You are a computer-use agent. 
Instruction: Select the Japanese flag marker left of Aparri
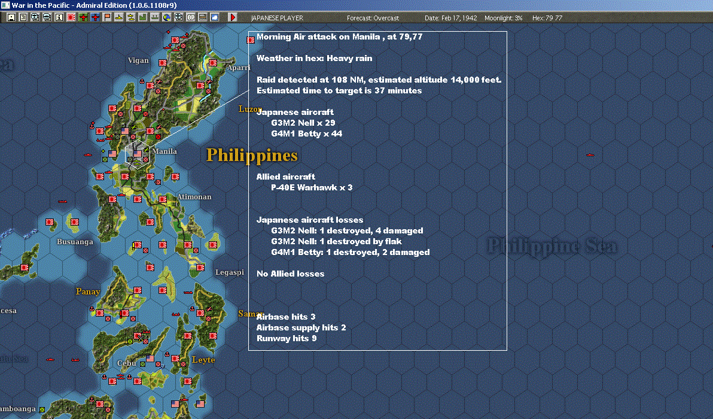tap(212, 62)
